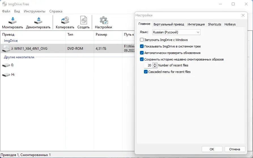Click the Создать image creation icon
The image size is (253, 158).
84,20
